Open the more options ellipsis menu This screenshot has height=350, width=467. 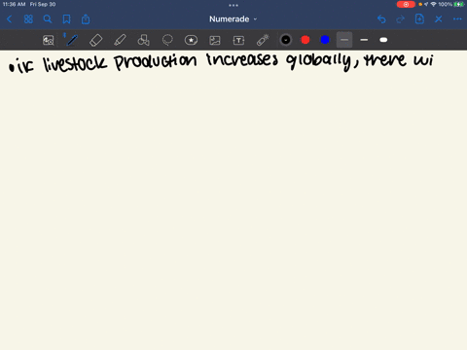click(x=457, y=19)
